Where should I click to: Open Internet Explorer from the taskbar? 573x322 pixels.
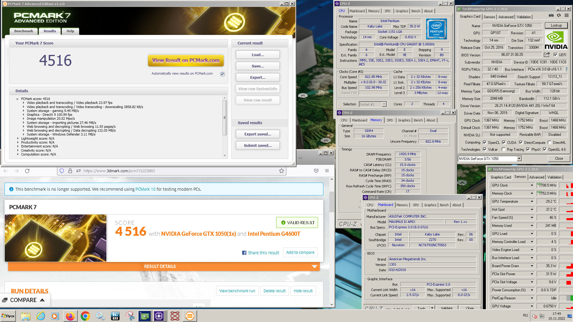coord(41,316)
